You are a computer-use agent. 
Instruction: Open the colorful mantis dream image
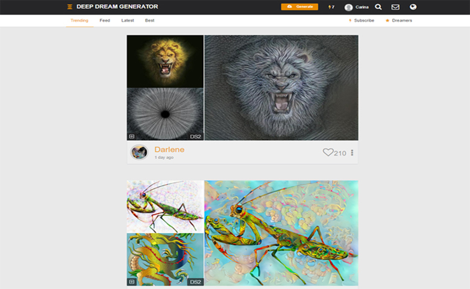pyautogui.click(x=281, y=233)
